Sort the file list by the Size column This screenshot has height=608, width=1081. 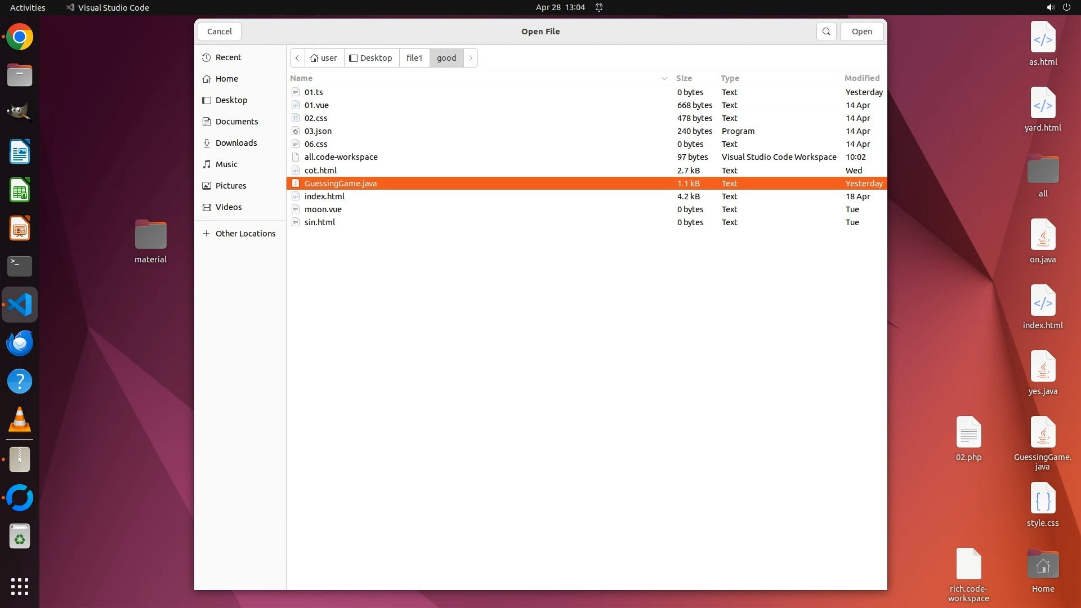tap(684, 78)
